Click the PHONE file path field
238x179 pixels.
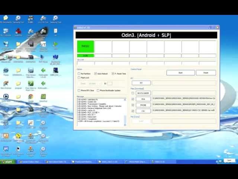point(184,105)
